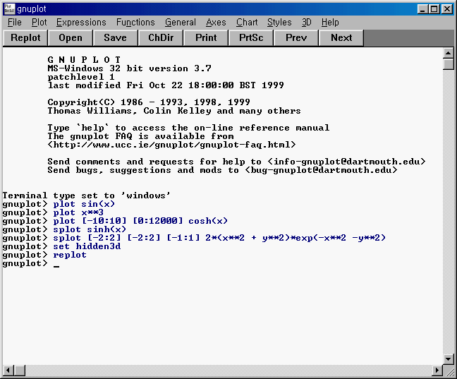Click the horizontal scrollbar right arrow
The width and height of the screenshot is (457, 379).
pyautogui.click(x=437, y=371)
